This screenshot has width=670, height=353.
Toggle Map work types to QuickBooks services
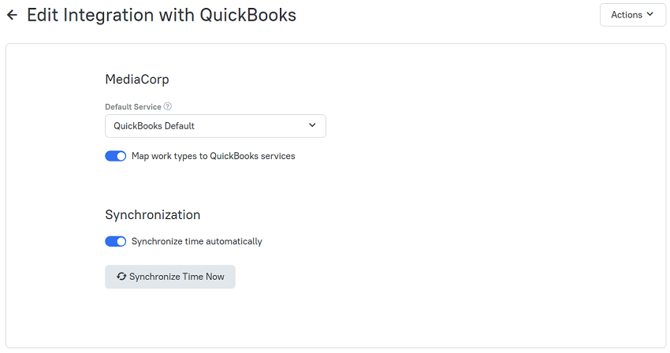pyautogui.click(x=116, y=156)
